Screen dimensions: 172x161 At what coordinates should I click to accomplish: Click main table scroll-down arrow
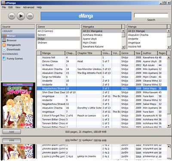tap(169, 126)
